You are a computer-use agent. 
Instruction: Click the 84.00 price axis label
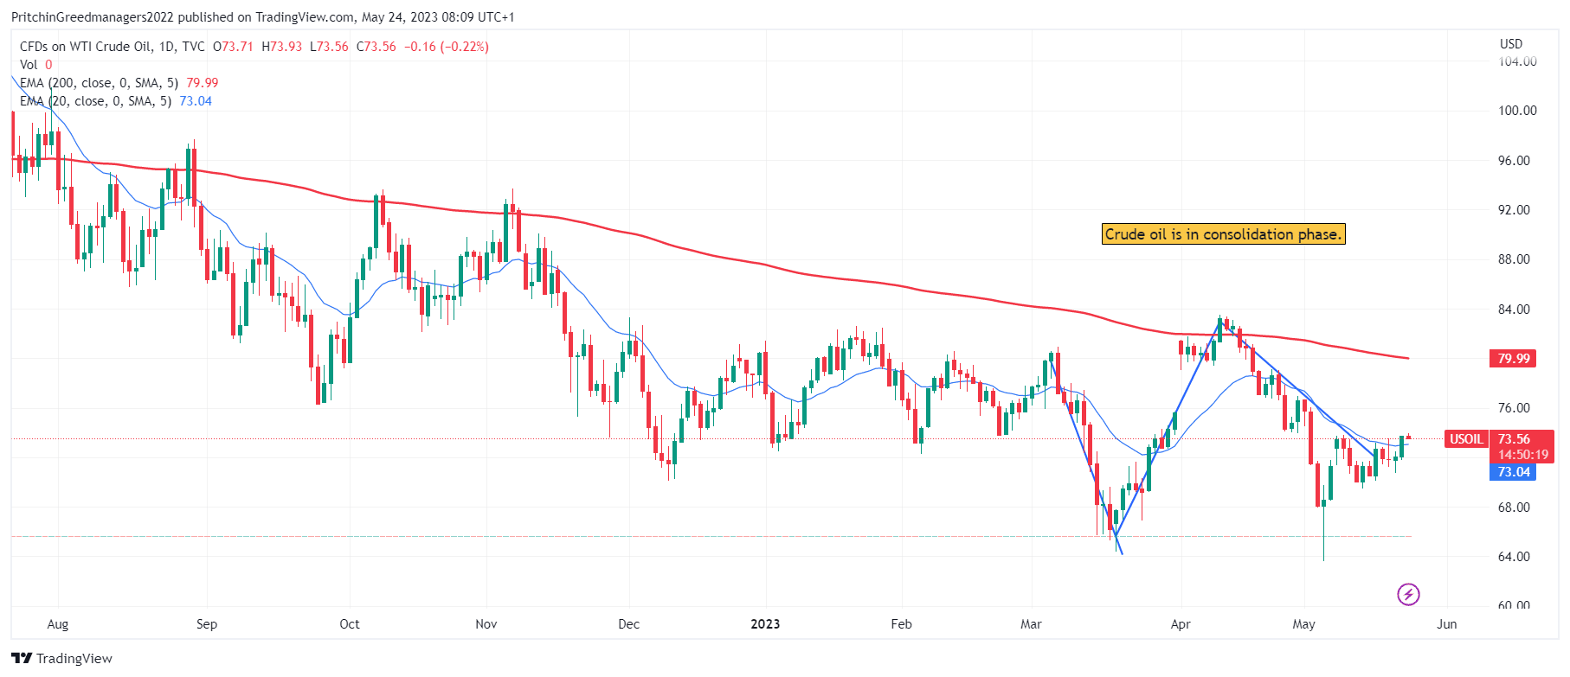tap(1514, 310)
